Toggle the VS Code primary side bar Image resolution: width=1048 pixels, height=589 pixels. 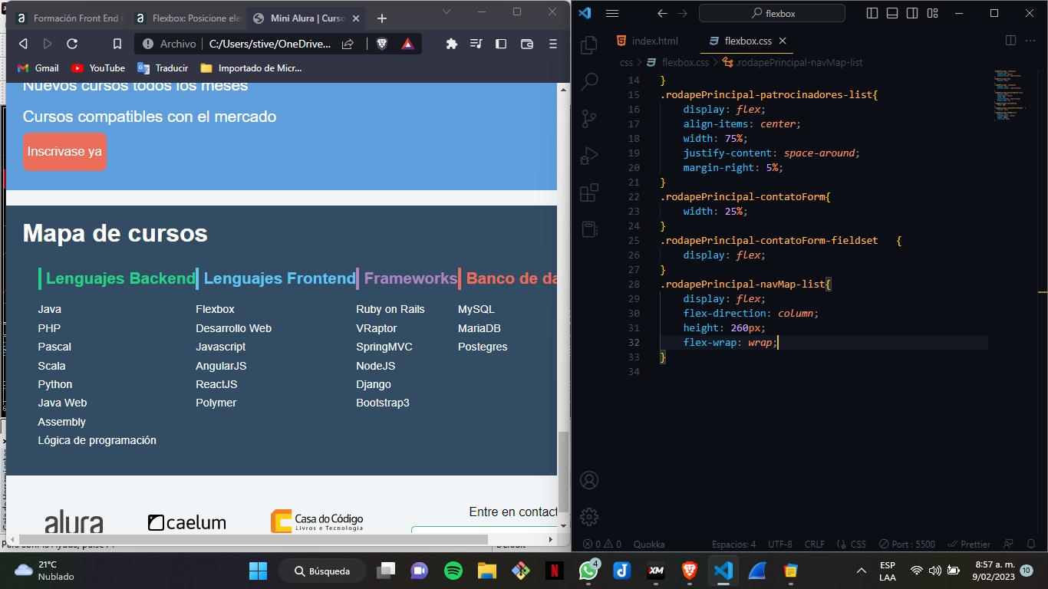pyautogui.click(x=872, y=13)
